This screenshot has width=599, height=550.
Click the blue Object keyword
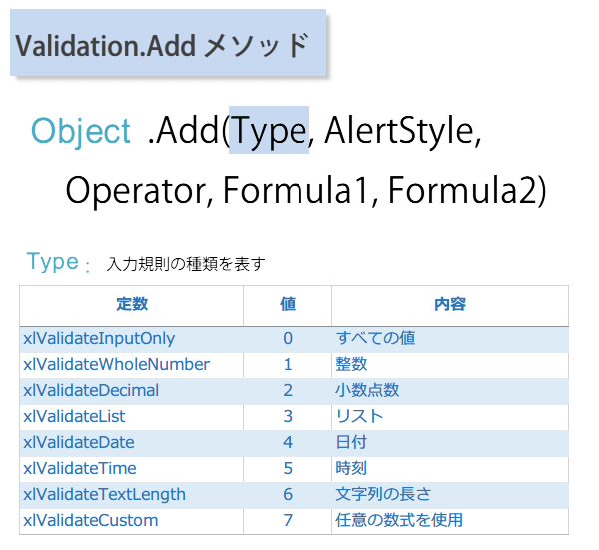pyautogui.click(x=80, y=132)
